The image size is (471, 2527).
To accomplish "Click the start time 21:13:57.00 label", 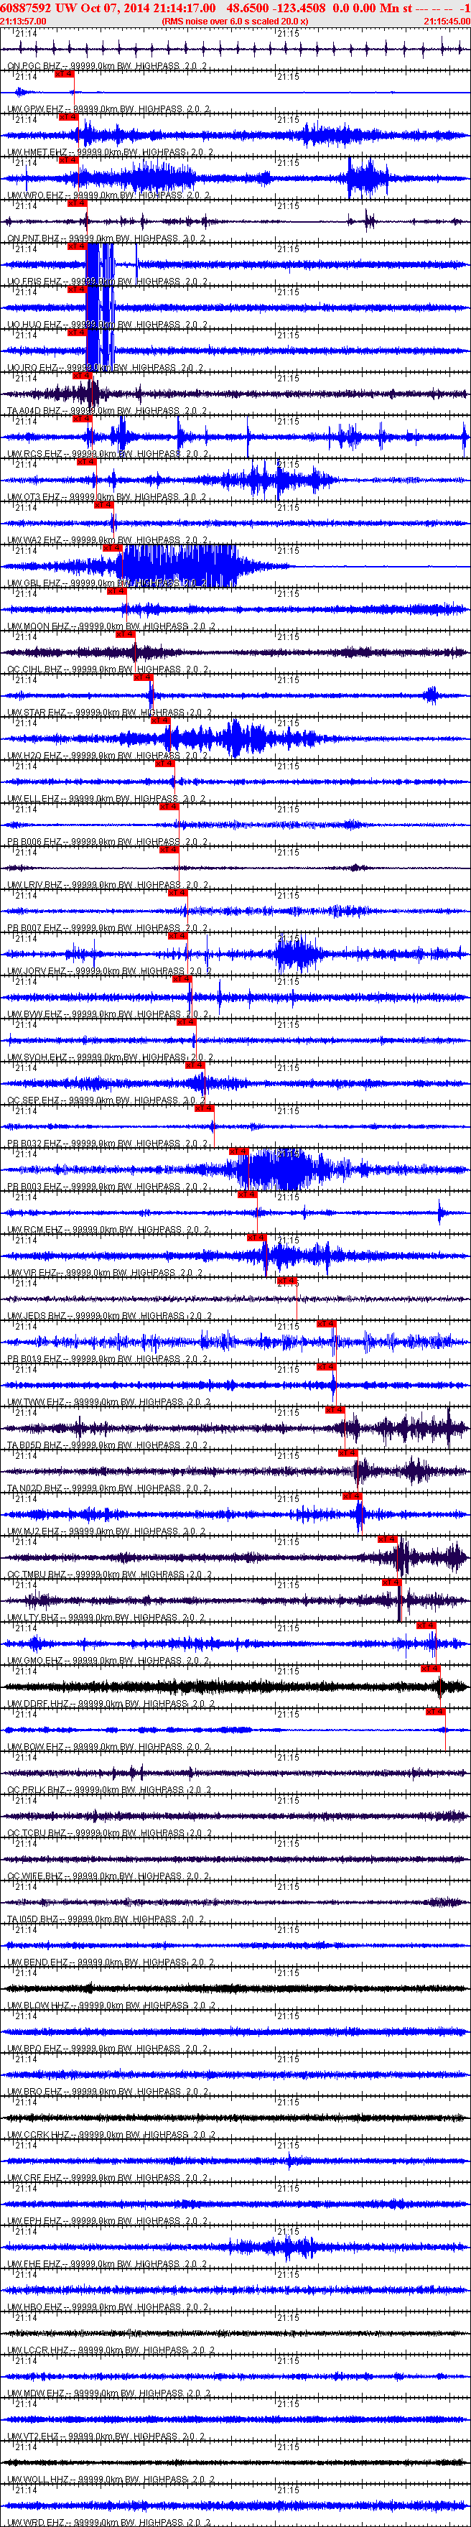I will [22, 21].
